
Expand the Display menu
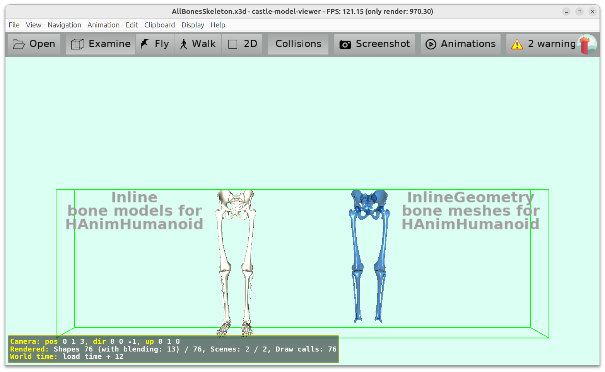point(193,25)
